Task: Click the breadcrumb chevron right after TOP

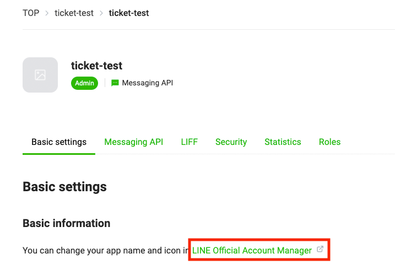Action: tap(47, 13)
